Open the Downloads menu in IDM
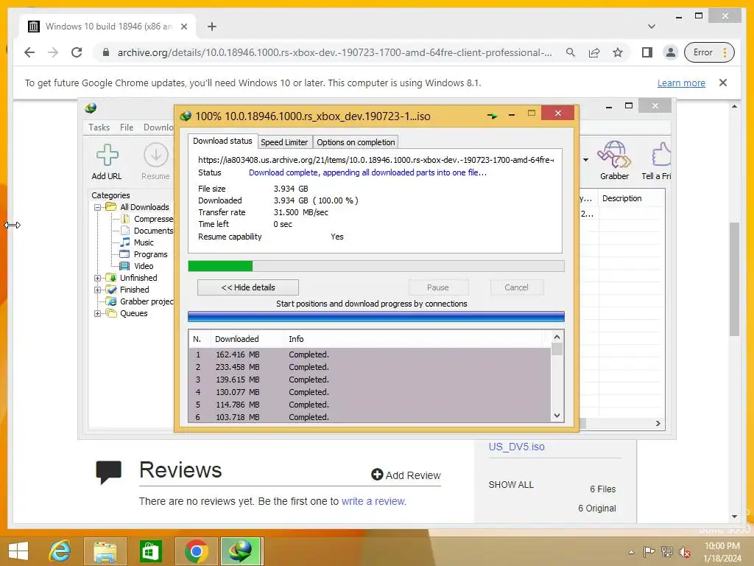 [x=158, y=127]
